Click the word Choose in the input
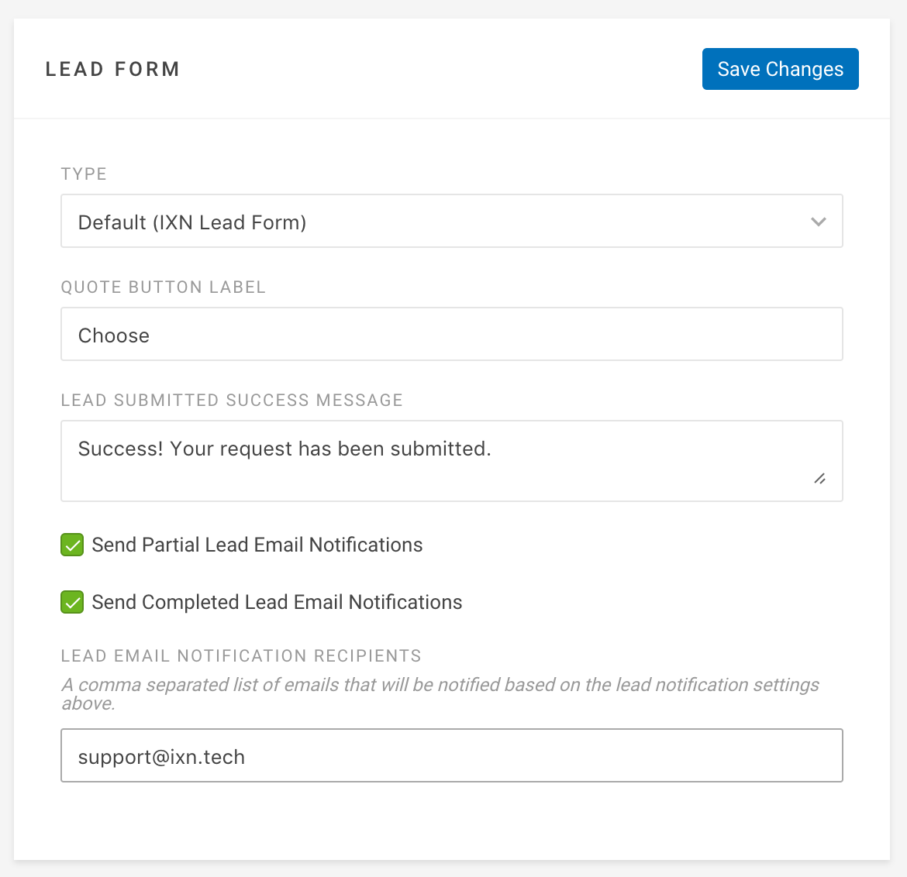The width and height of the screenshot is (907, 877). click(114, 336)
